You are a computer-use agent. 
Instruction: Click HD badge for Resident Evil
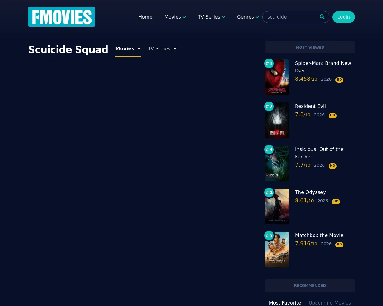(x=332, y=115)
